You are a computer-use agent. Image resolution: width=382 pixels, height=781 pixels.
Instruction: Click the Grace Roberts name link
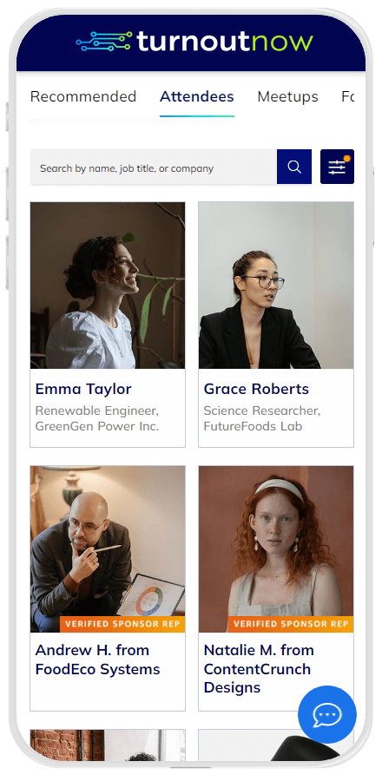tap(256, 389)
